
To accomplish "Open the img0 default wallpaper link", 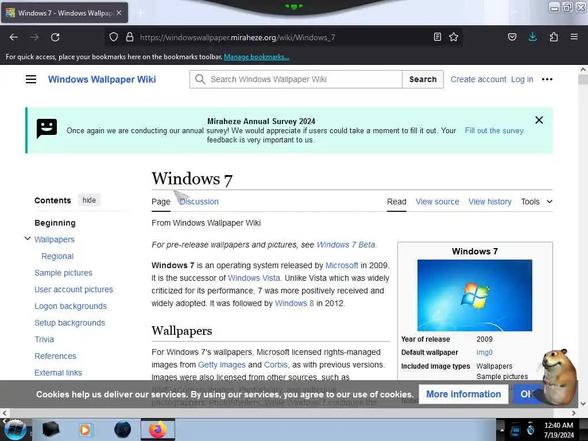I will coord(484,353).
